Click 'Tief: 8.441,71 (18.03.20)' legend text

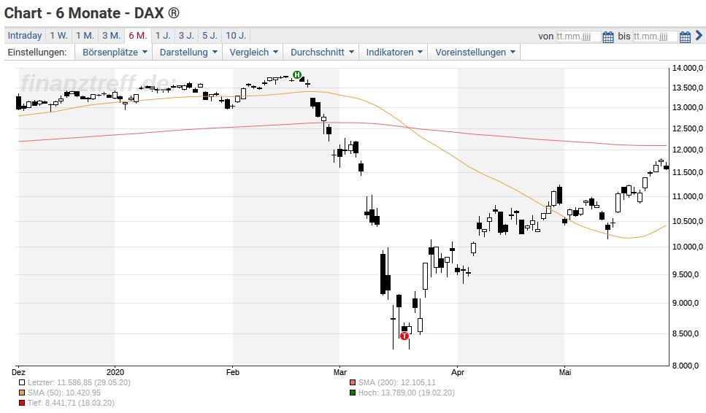point(71,404)
